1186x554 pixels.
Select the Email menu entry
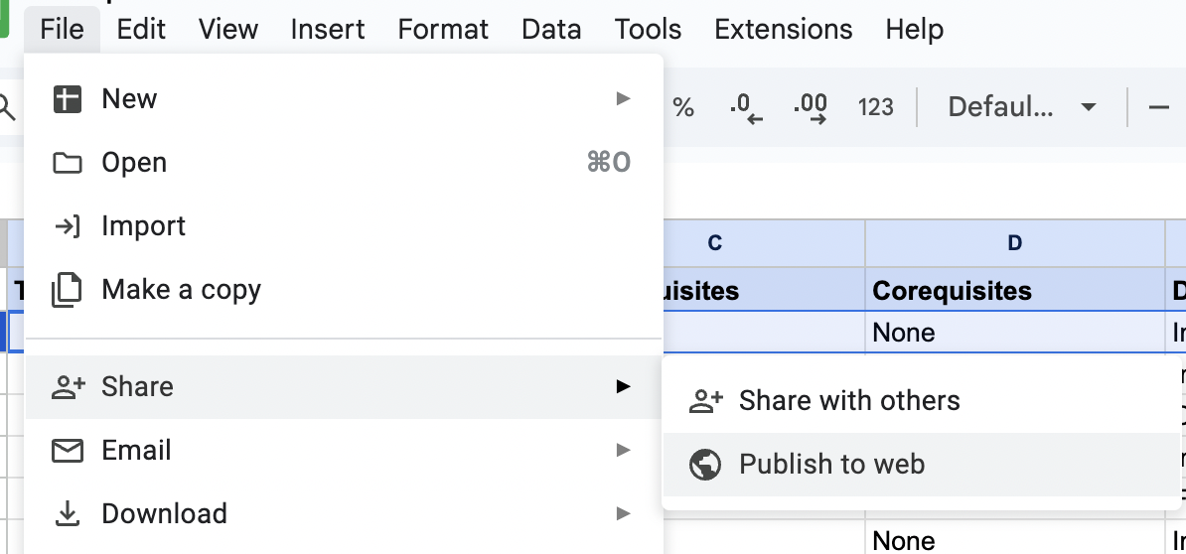tap(344, 451)
